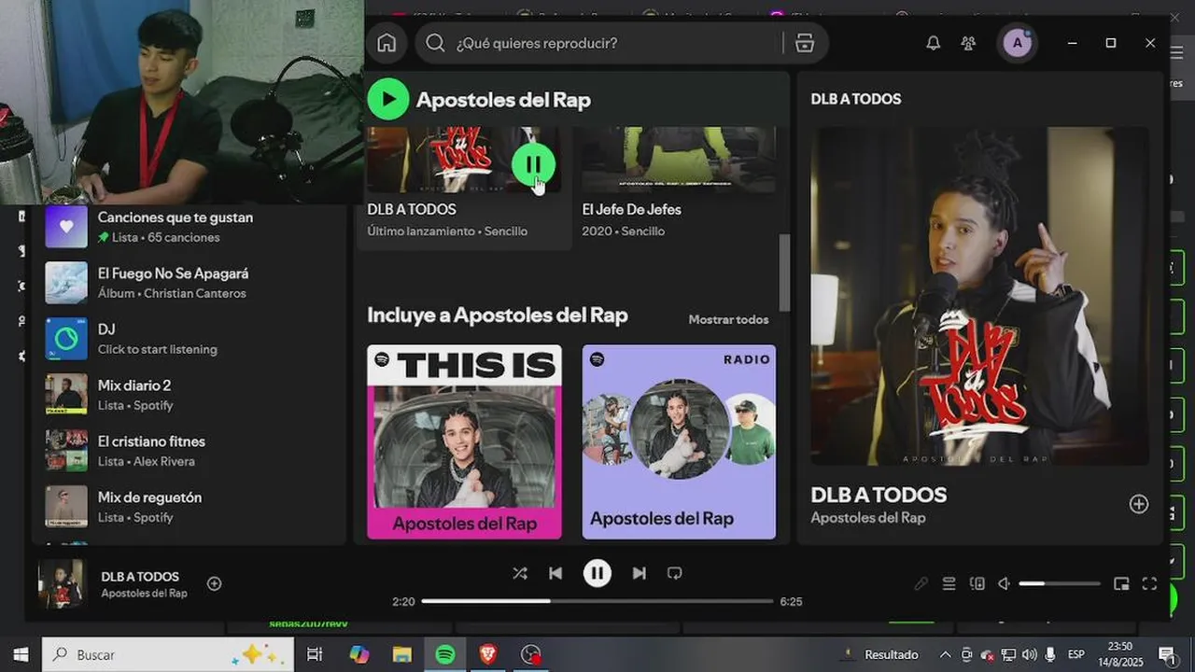Click Spotify icon on taskbar
The height and width of the screenshot is (672, 1195).
(445, 654)
